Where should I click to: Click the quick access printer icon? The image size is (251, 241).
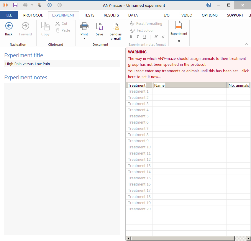25,5
